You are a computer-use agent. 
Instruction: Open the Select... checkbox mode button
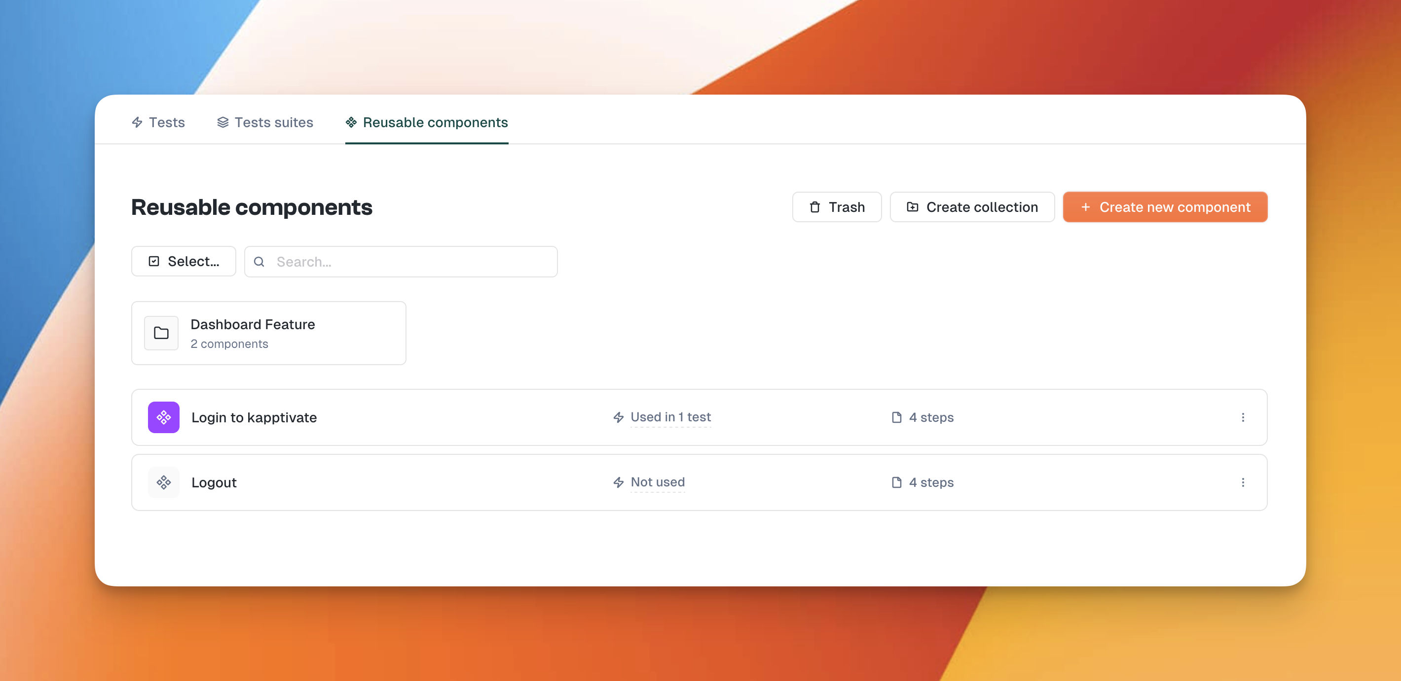click(184, 261)
